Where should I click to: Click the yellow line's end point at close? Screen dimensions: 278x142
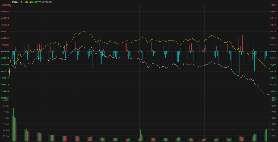click(x=269, y=69)
